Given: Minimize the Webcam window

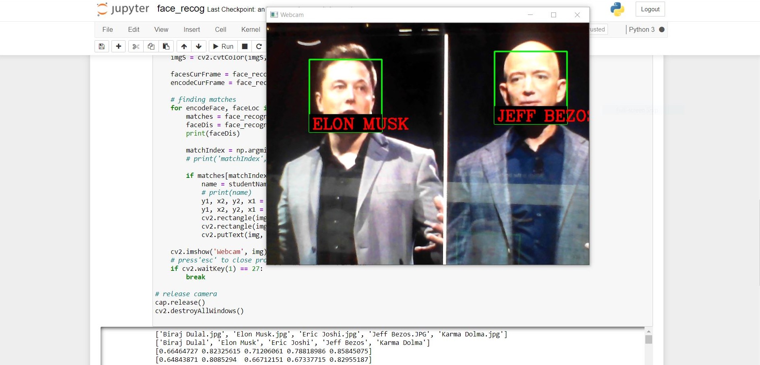Looking at the screenshot, I should (x=530, y=15).
